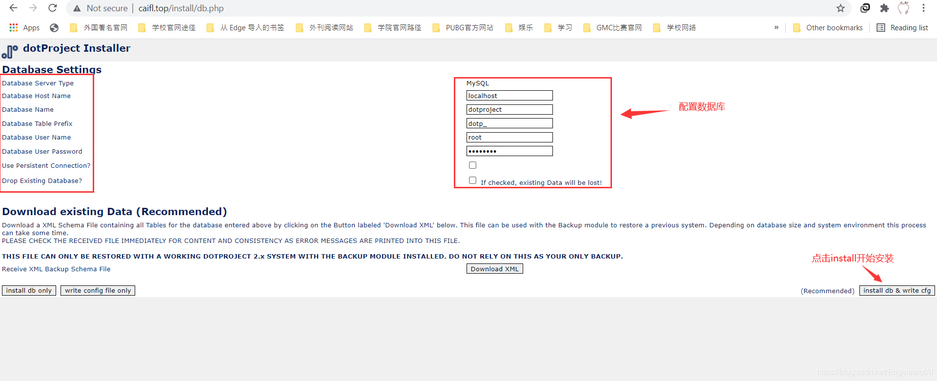Open the profile avatar icon in toolbar
The image size is (937, 381).
tap(904, 8)
